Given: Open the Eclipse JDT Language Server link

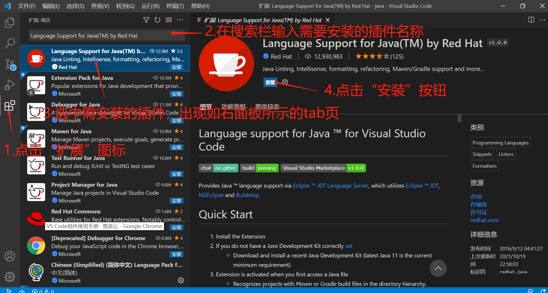Looking at the screenshot, I should click(330, 186).
